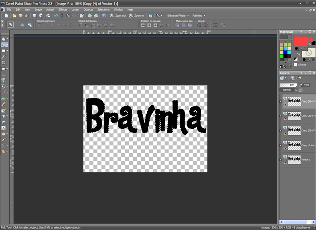316x230 pixels.
Task: Click the Open folder icon
Action: tap(14, 15)
